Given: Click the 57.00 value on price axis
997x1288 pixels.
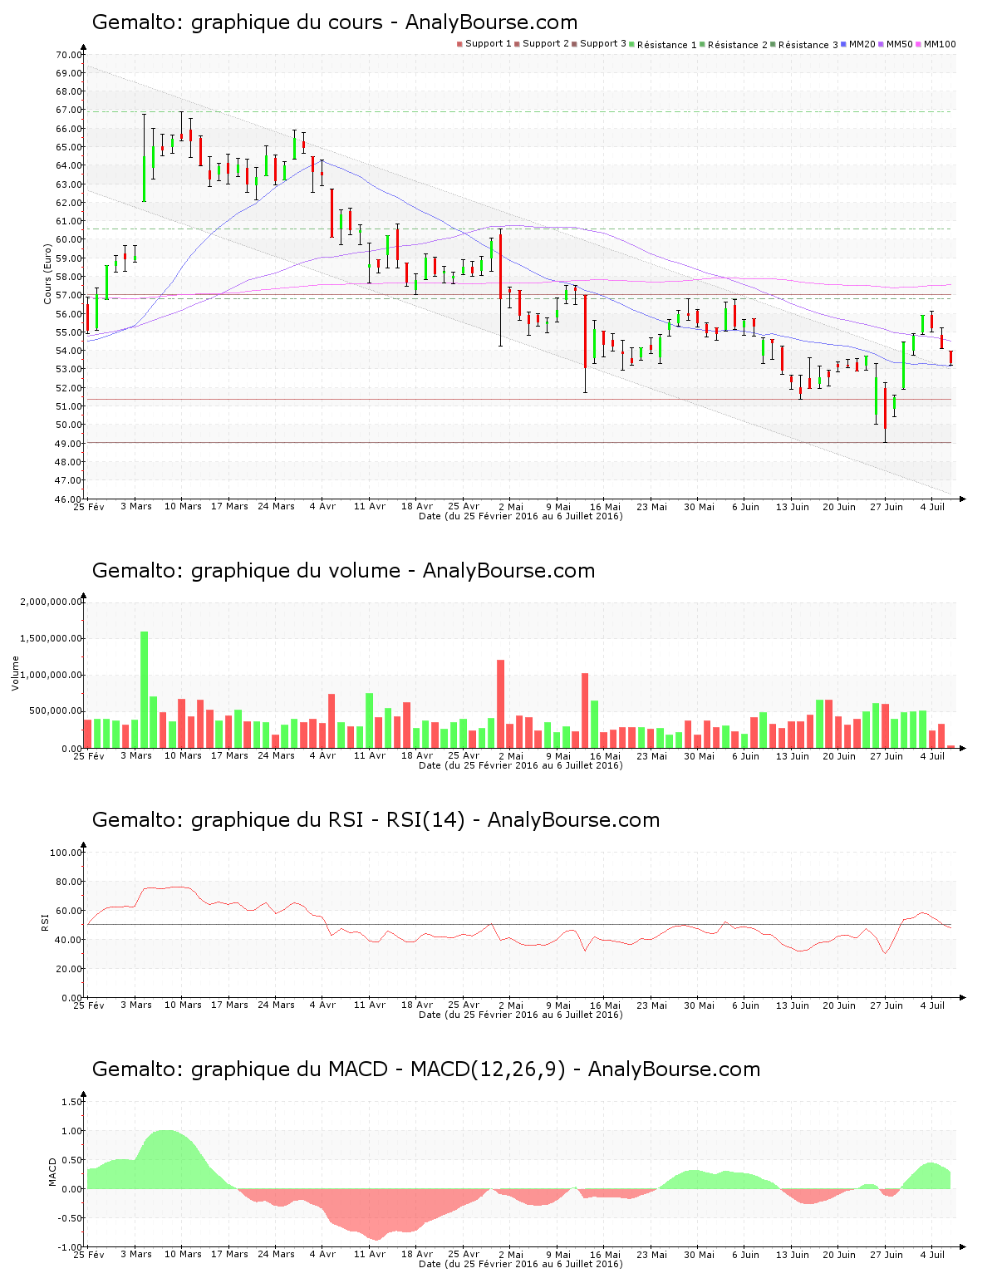Looking at the screenshot, I should (x=69, y=295).
